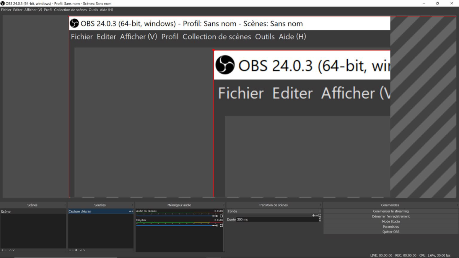This screenshot has height=258, width=459.
Task: Click the OBS logo in the title bar
Action: pos(3,3)
